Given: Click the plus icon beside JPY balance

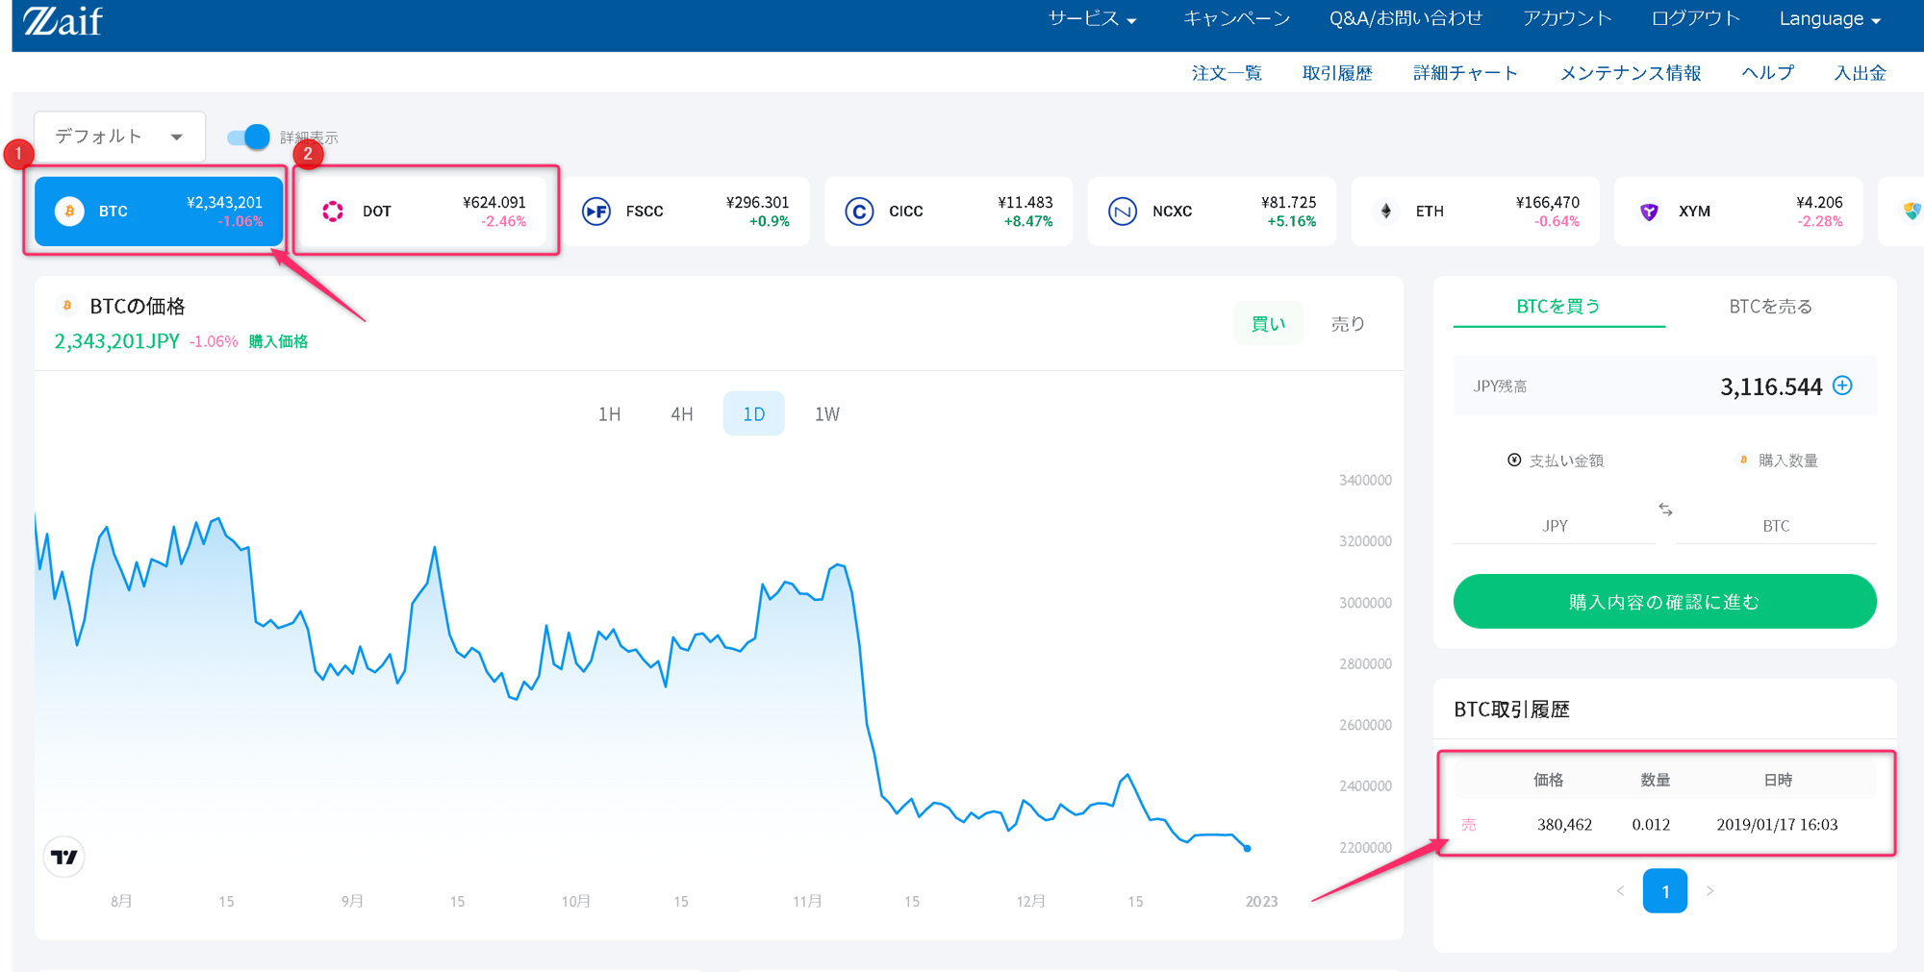Looking at the screenshot, I should (x=1842, y=386).
